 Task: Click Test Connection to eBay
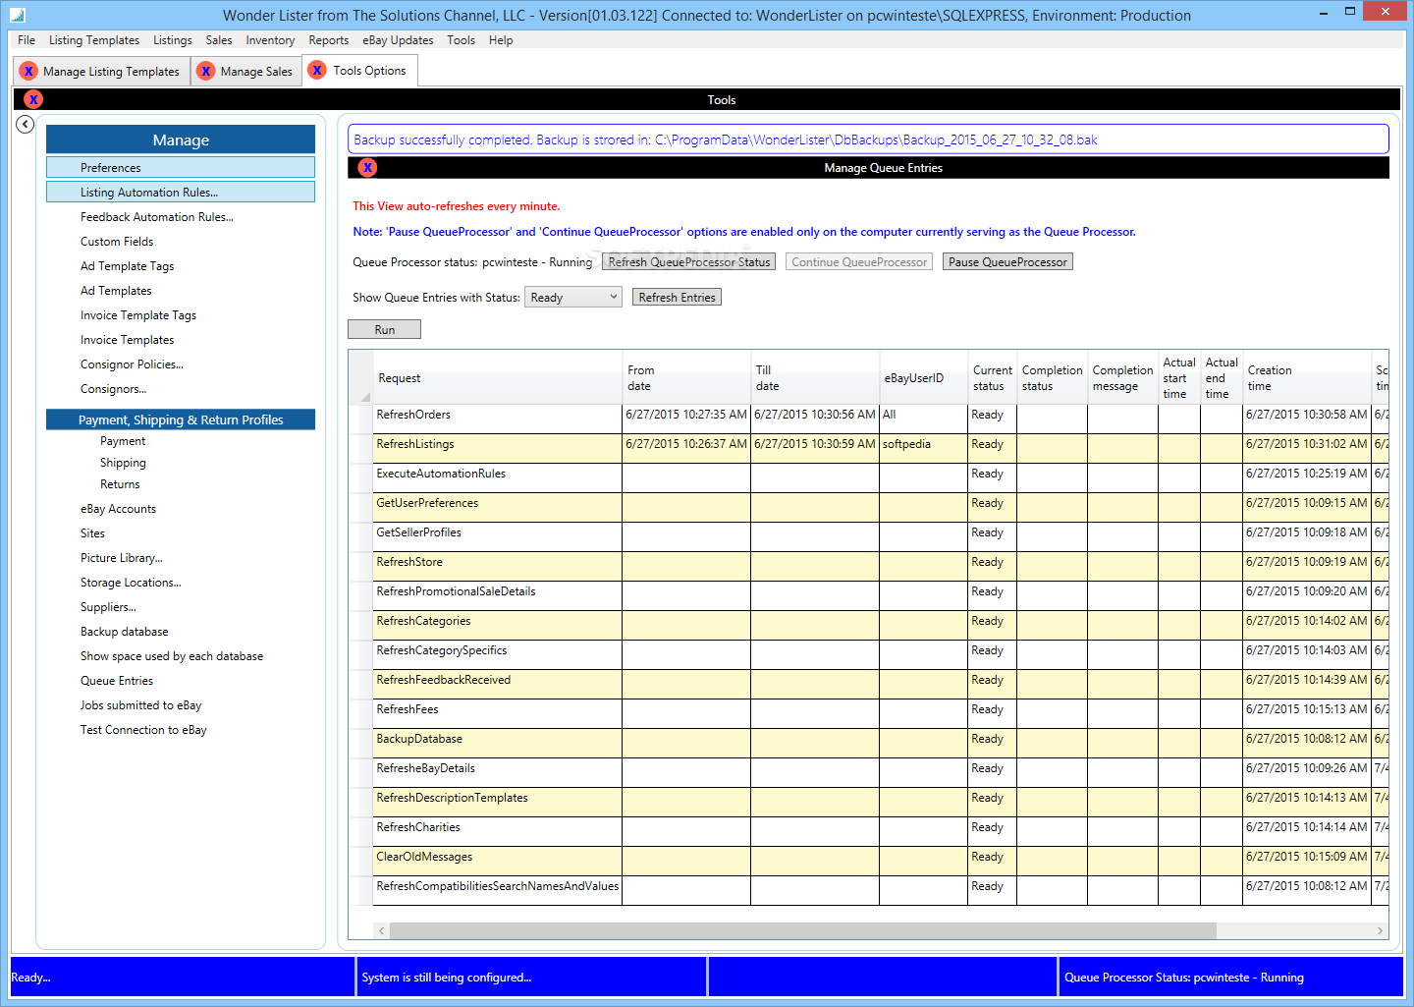143,729
